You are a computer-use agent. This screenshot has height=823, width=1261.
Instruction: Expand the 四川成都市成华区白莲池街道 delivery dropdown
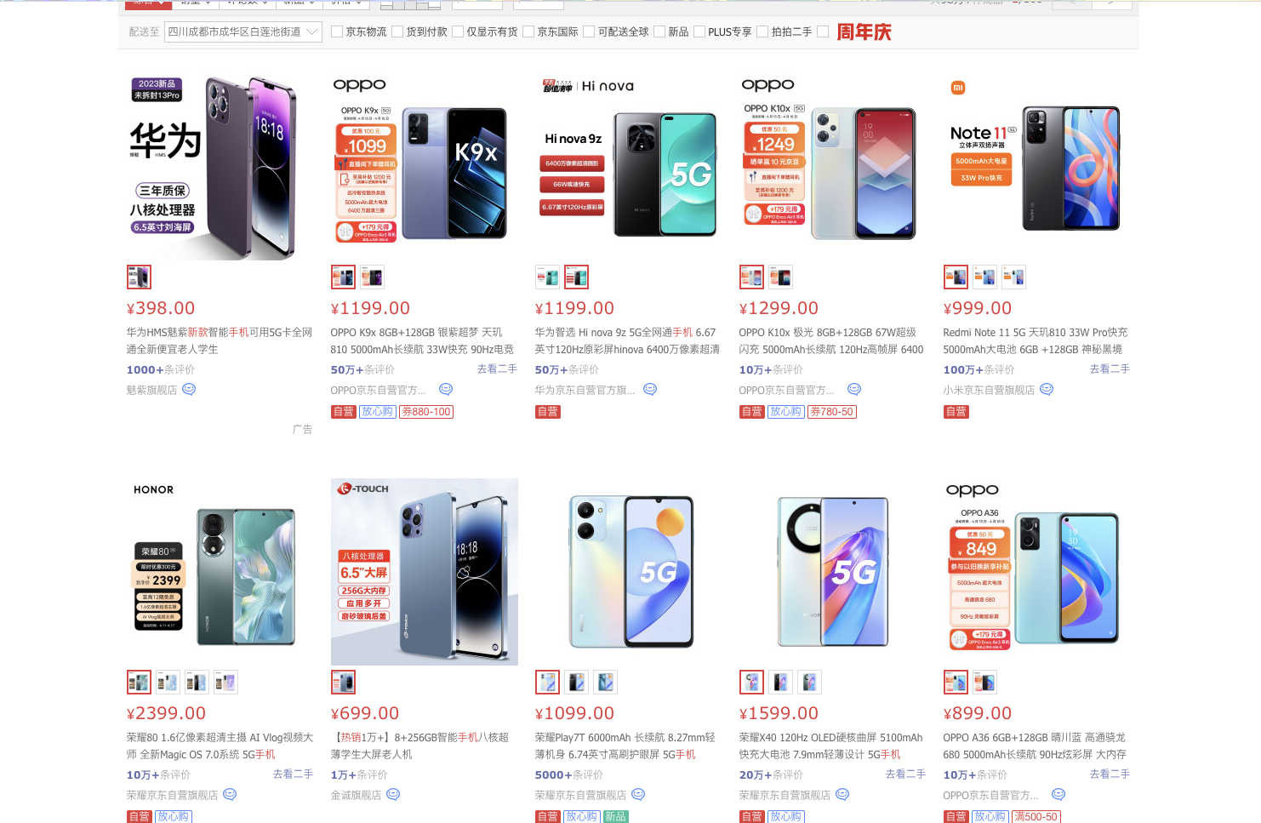243,31
